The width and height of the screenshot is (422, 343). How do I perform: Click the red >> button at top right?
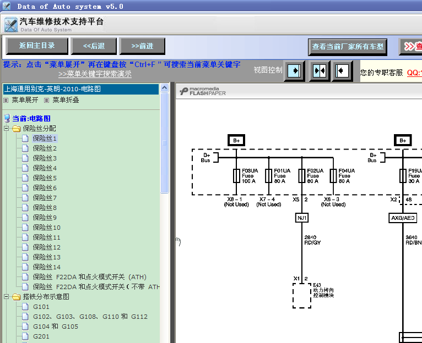[411, 47]
